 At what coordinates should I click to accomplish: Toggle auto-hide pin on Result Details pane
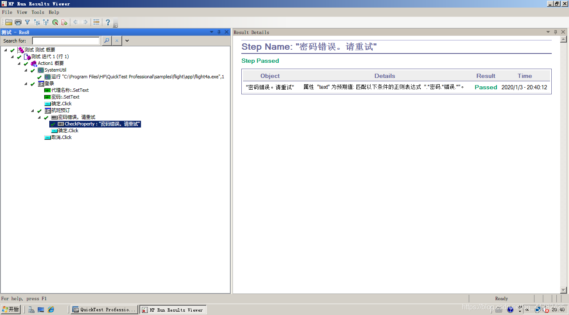point(556,32)
